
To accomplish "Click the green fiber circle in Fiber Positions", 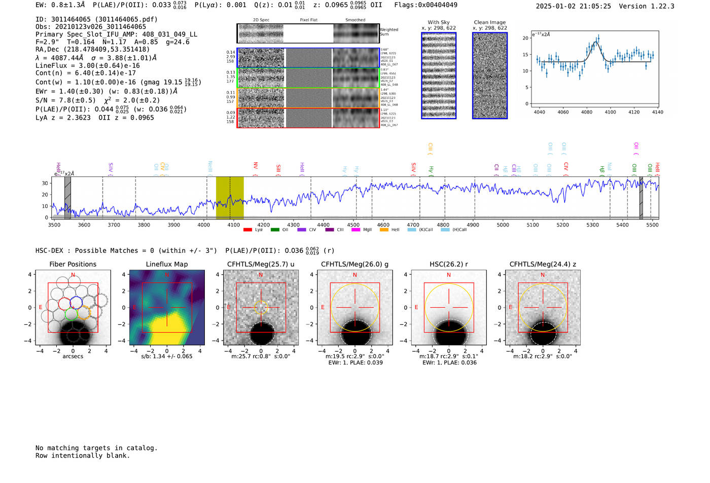I will pos(71,313).
